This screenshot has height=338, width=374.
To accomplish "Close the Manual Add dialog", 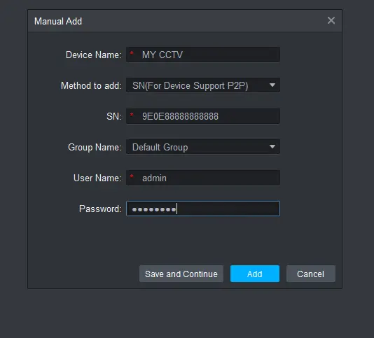I will [x=331, y=20].
